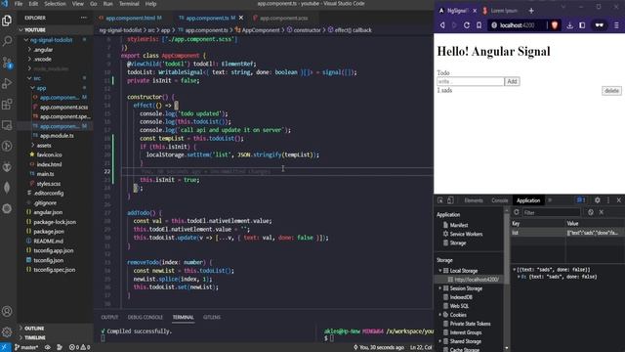The width and height of the screenshot is (625, 352).
Task: Click the errors and warnings count in status bar
Action: click(79, 348)
